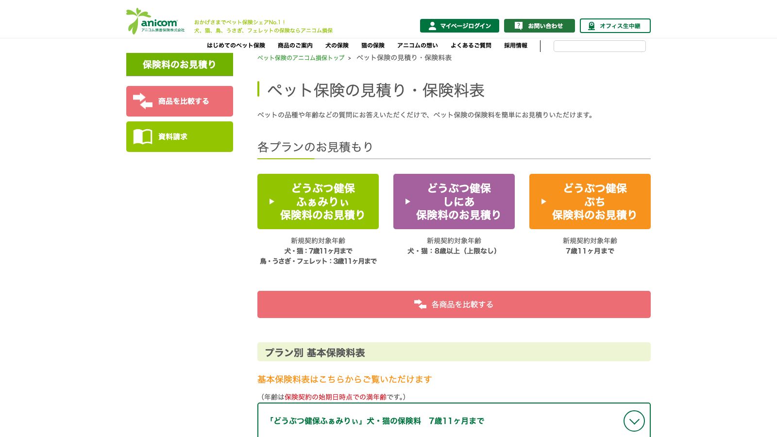Image resolution: width=777 pixels, height=437 pixels.
Task: Click the play arrow on the ぷち card
Action: tap(544, 202)
